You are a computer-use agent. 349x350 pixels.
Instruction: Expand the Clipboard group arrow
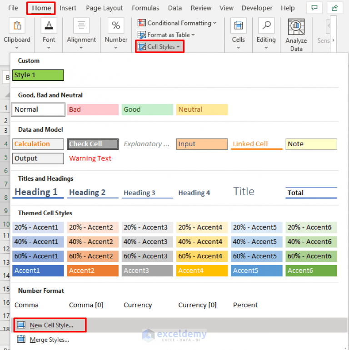[x=17, y=48]
